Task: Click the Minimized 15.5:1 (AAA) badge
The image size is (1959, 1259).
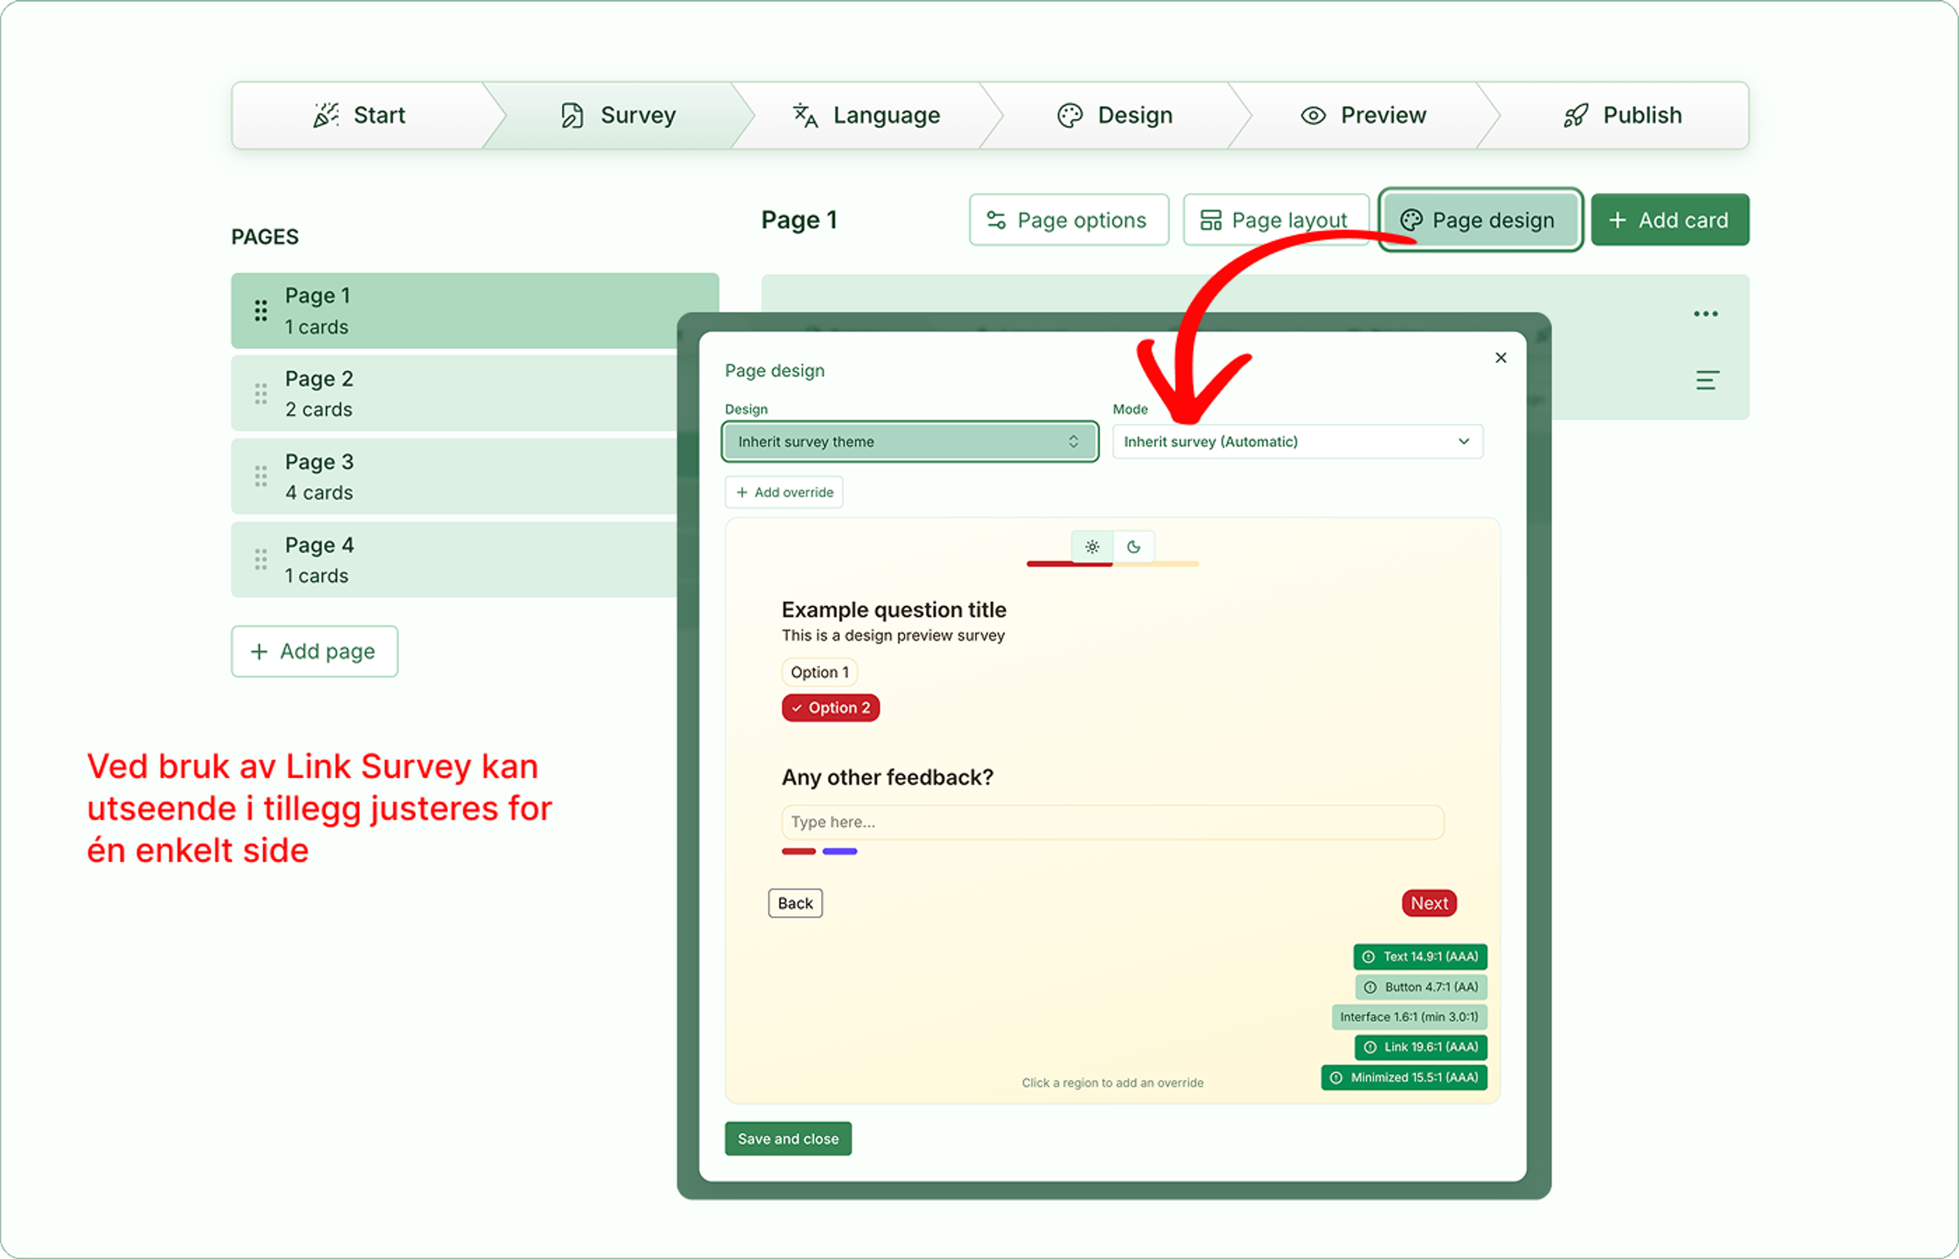Action: (x=1403, y=1077)
